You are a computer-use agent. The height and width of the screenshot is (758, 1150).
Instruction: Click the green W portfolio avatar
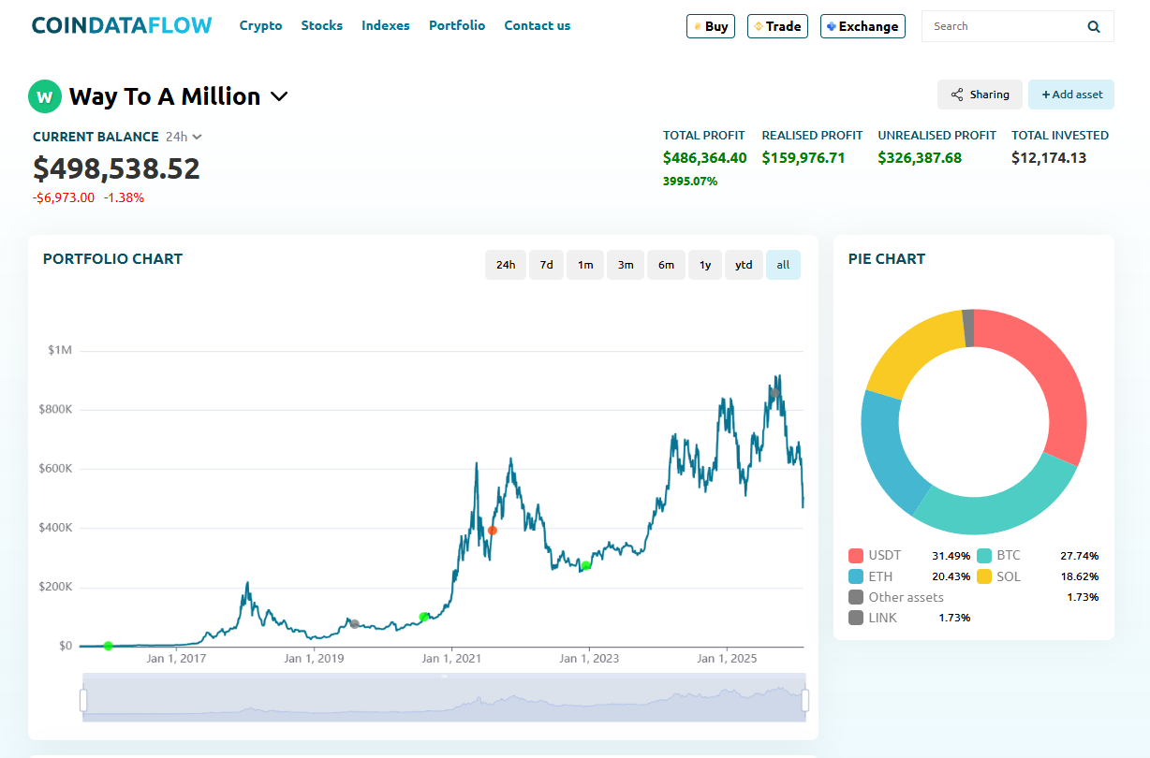pos(44,95)
